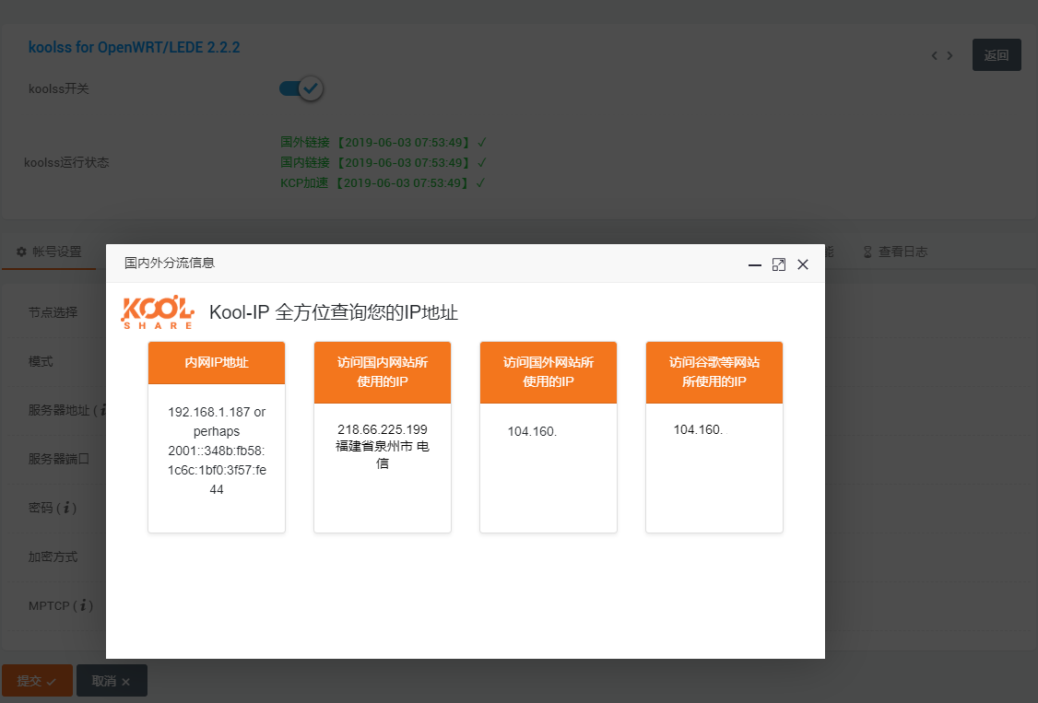Click the 内网IP地址 card header
Viewport: 1038px width, 703px height.
(x=217, y=362)
